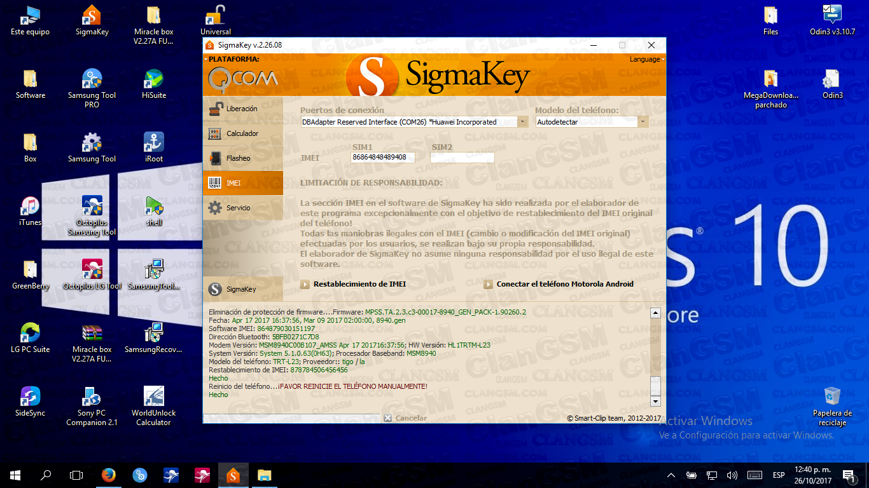Select the SideSync desktop icon

(30, 402)
